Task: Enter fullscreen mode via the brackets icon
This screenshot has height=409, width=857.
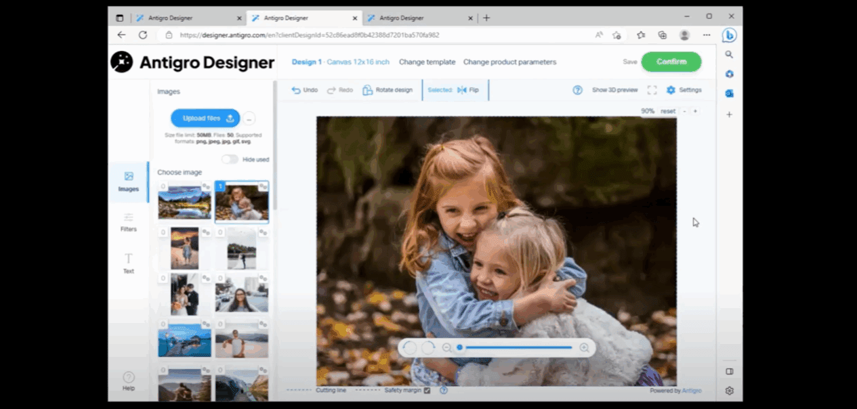Action: click(x=652, y=90)
